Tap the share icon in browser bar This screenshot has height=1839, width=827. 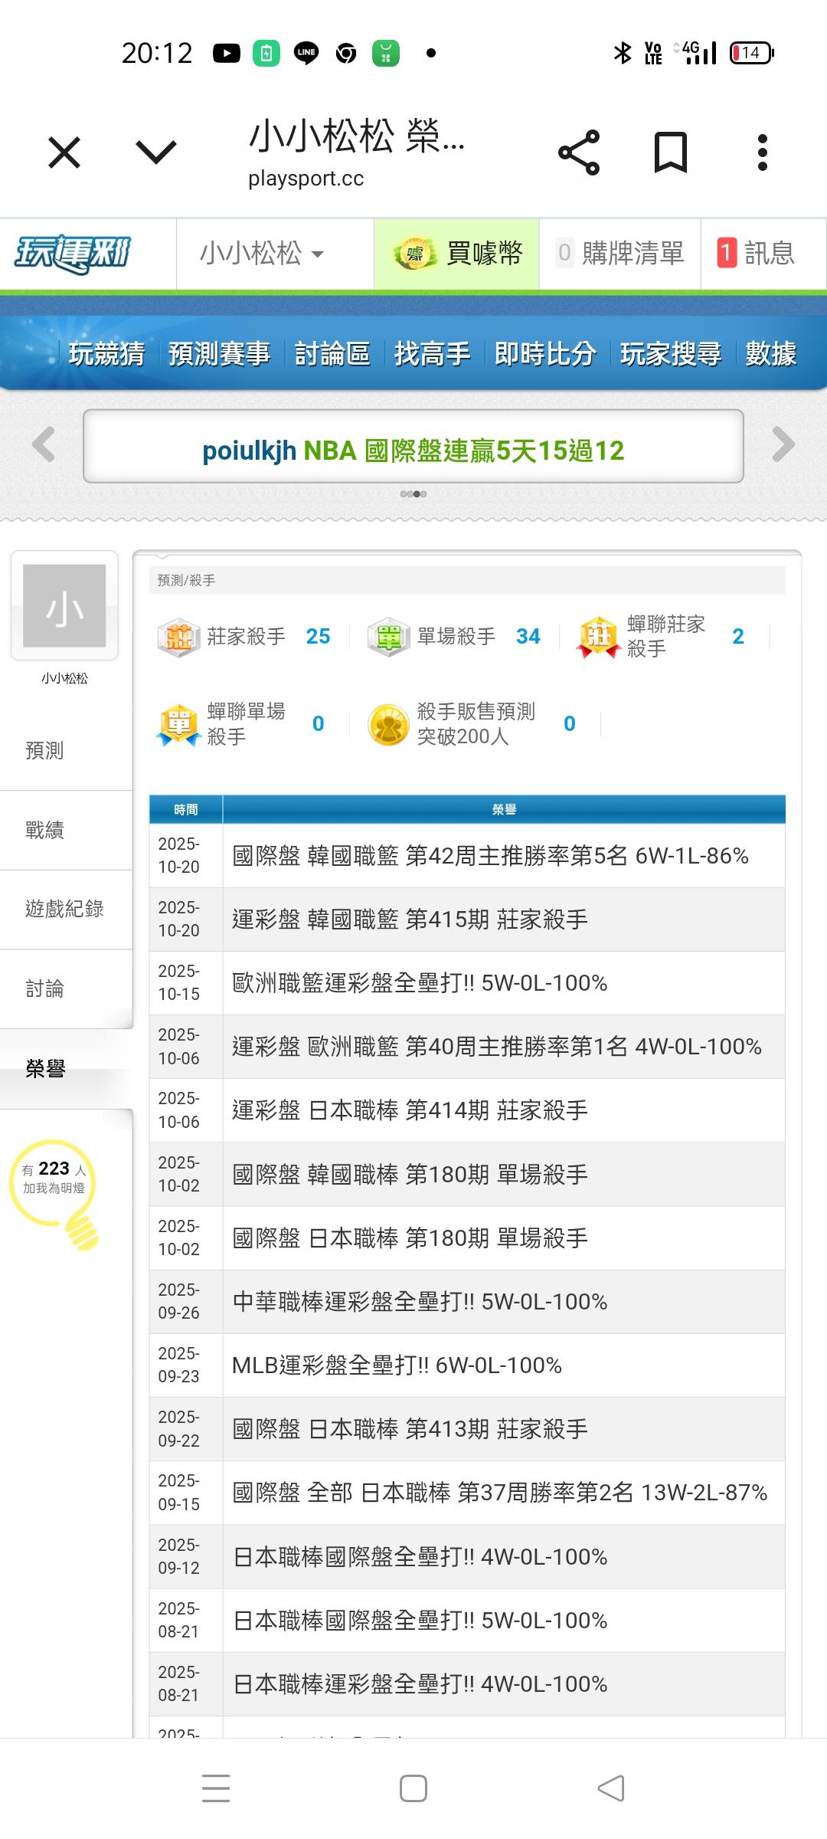tap(579, 152)
